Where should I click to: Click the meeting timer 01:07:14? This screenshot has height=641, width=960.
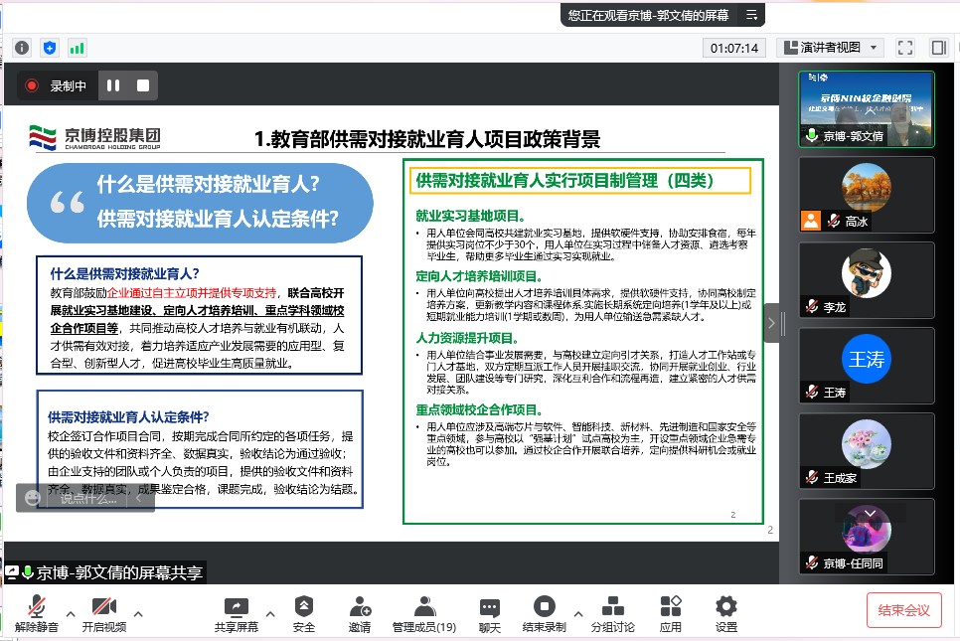click(734, 48)
